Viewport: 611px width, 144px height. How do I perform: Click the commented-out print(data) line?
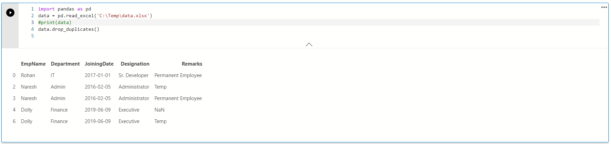(x=55, y=23)
